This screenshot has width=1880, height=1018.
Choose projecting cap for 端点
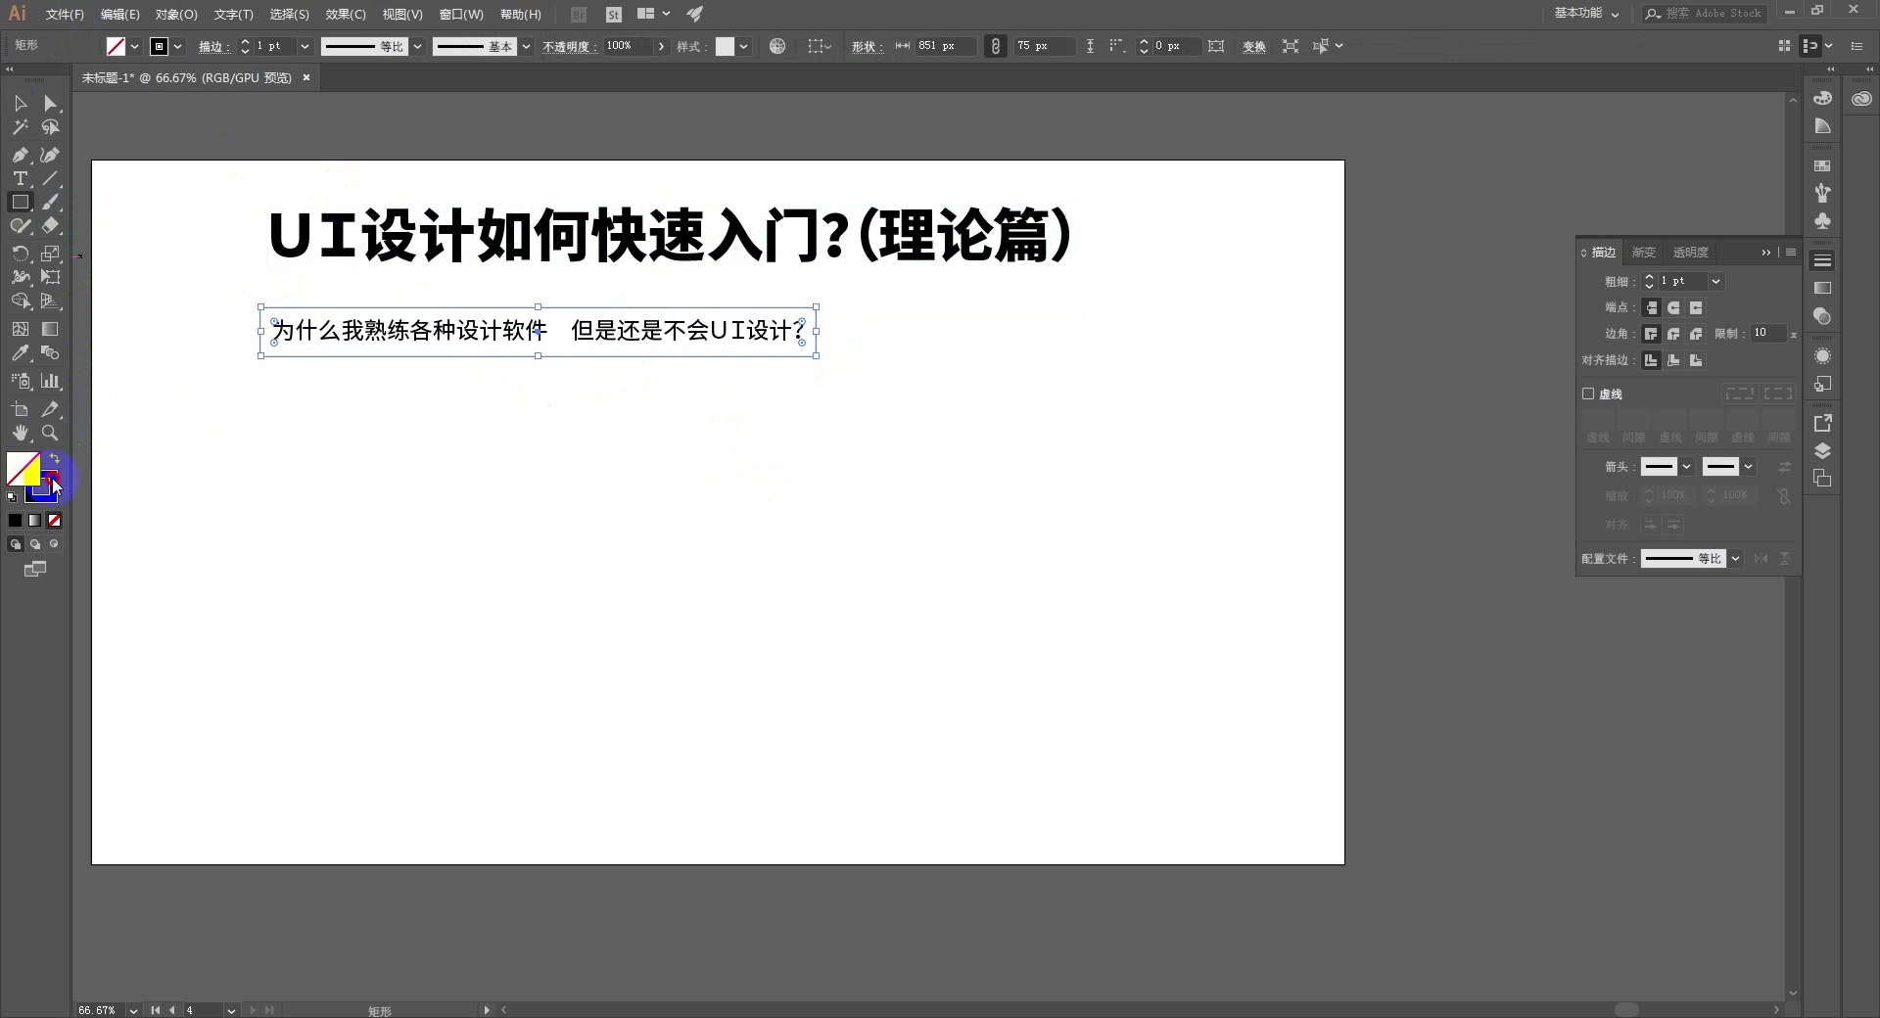click(1696, 307)
